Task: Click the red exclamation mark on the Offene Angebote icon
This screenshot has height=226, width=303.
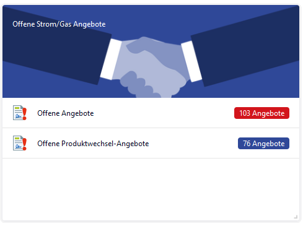Action: click(x=25, y=114)
